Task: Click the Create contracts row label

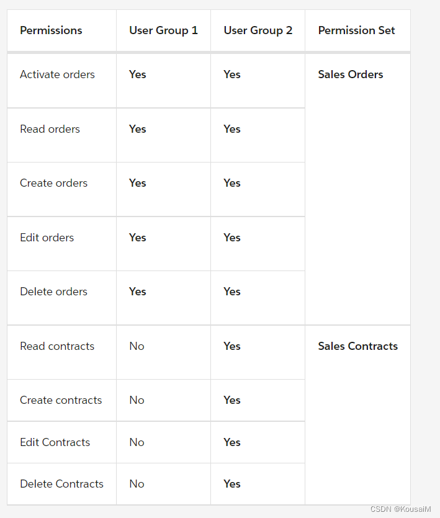Action: [61, 400]
